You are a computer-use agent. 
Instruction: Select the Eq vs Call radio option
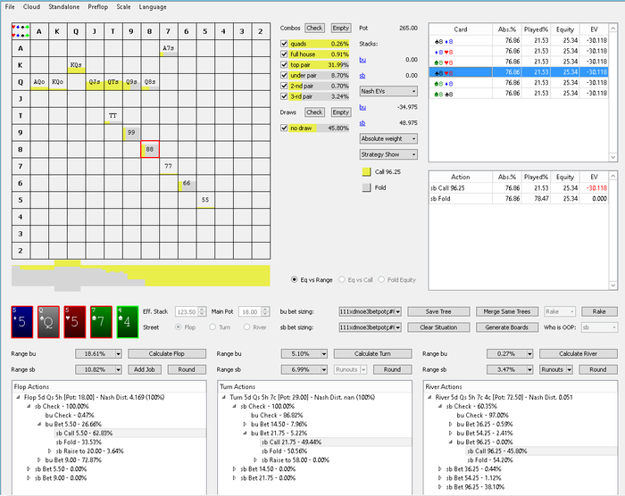[342, 280]
